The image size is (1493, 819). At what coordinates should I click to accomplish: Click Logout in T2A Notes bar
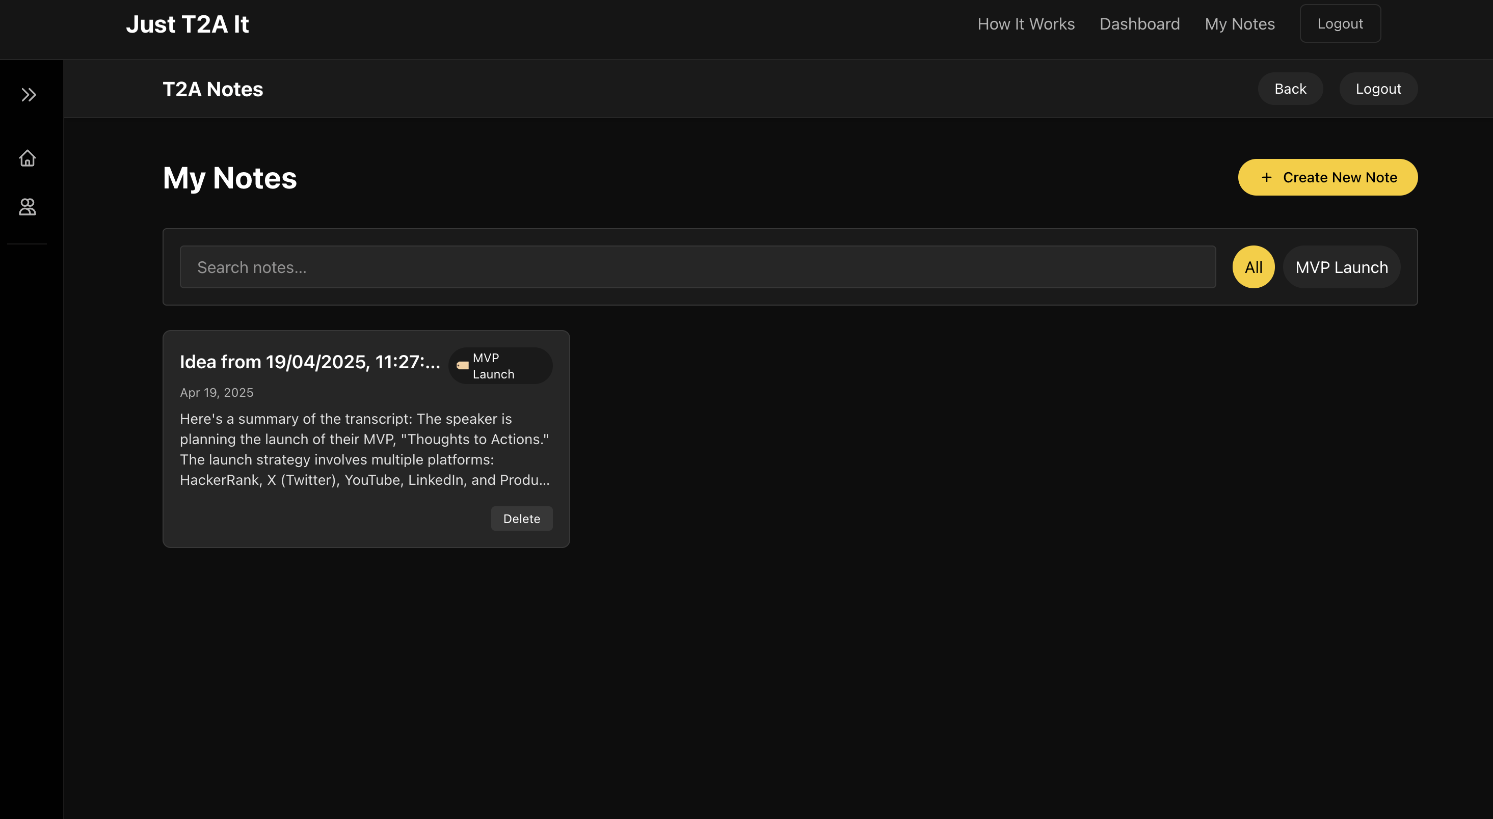tap(1378, 89)
